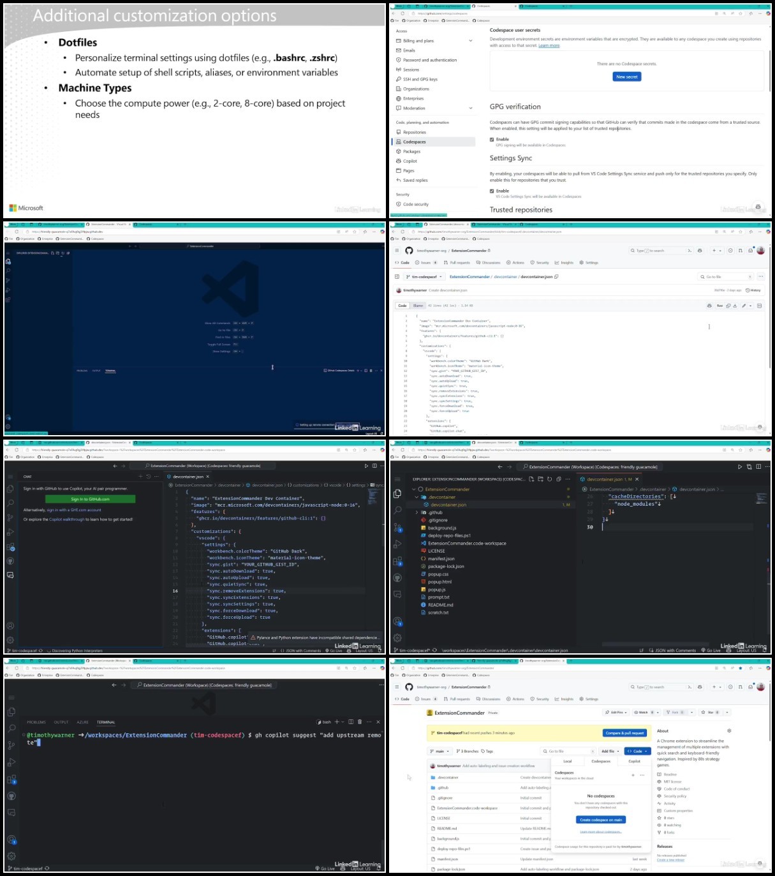Open Edit Pins dropdown on repo page

616,712
